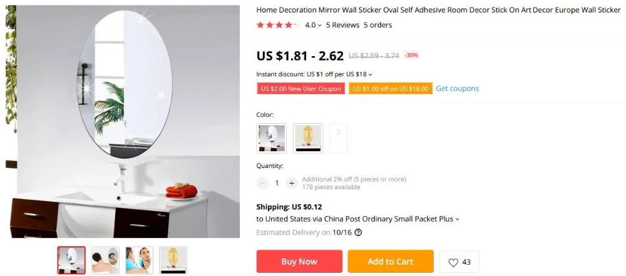The width and height of the screenshot is (626, 276).
Task: Open the 5 Reviews link
Action: [342, 25]
